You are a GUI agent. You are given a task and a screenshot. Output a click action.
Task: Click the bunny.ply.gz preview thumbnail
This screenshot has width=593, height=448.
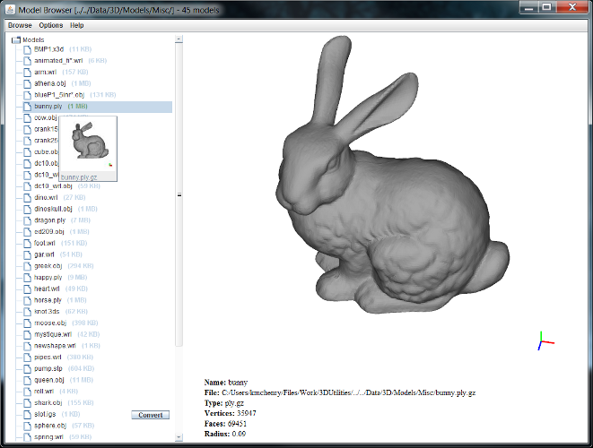[x=88, y=149]
